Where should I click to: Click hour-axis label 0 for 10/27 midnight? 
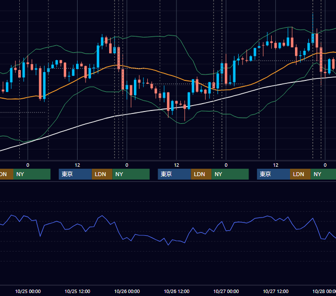[226, 165]
